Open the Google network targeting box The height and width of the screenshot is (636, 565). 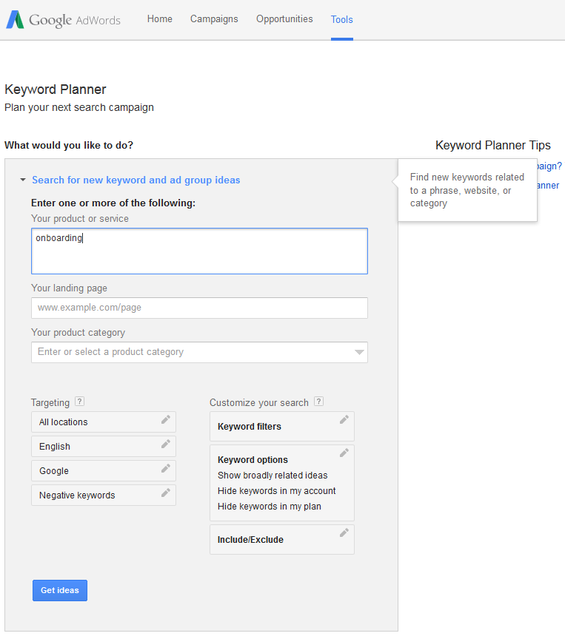tap(104, 470)
